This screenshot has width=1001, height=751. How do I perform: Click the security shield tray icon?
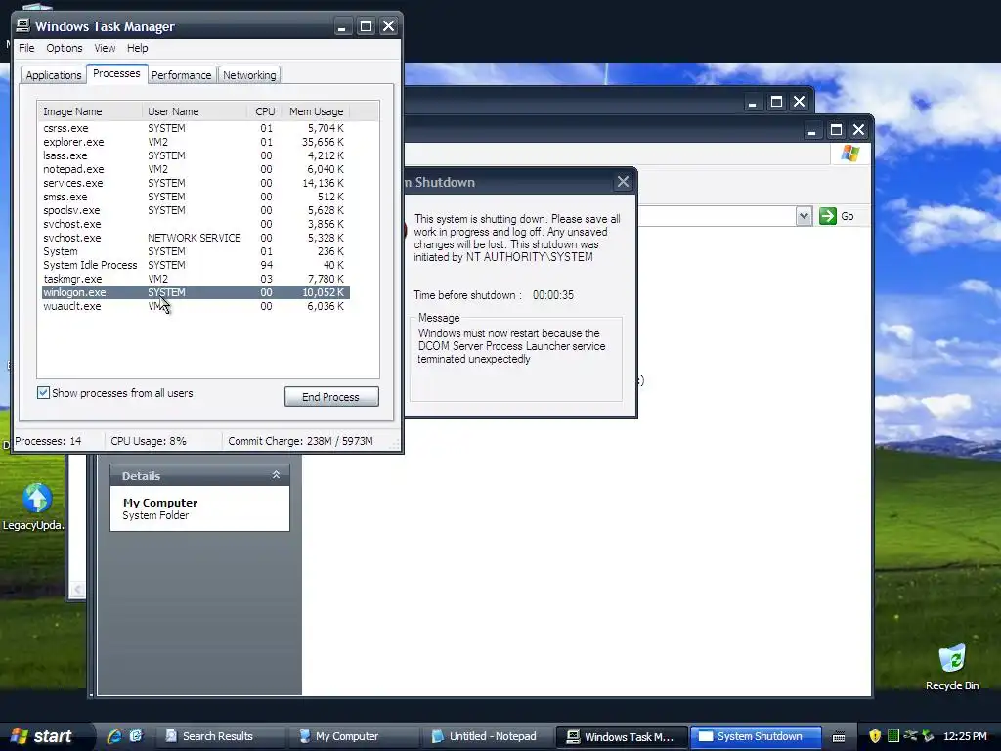pos(875,736)
